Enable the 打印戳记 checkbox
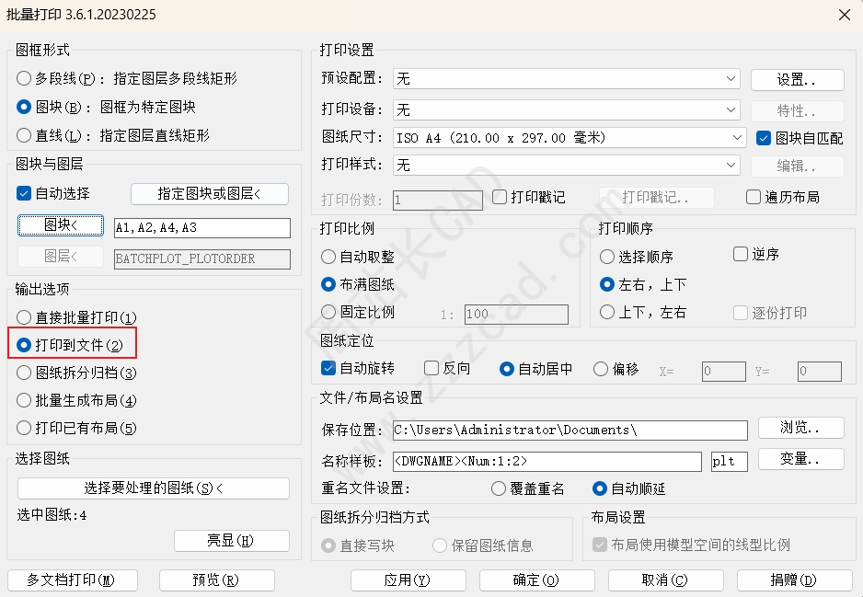 (500, 197)
